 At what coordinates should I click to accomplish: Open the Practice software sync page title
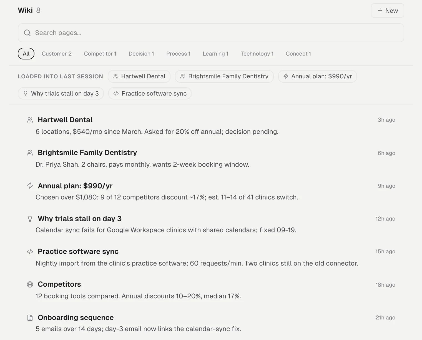pos(78,251)
